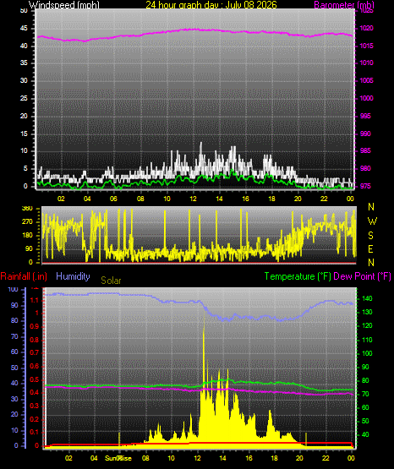Click the 1020 value on the barometer axis
This screenshot has height=469, width=394.
click(x=366, y=29)
